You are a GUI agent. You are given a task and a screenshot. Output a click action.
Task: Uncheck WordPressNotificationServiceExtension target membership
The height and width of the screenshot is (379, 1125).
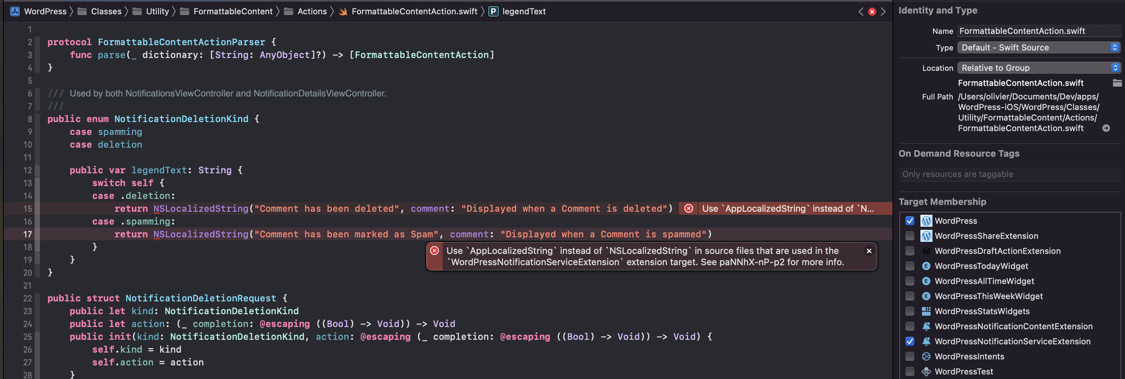(910, 341)
